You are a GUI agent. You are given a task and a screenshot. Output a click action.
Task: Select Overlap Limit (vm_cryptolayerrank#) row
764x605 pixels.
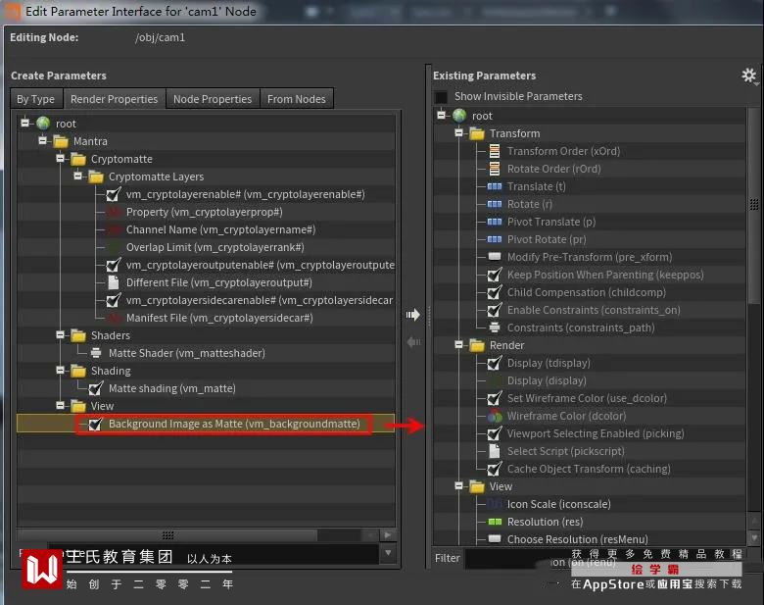click(215, 247)
